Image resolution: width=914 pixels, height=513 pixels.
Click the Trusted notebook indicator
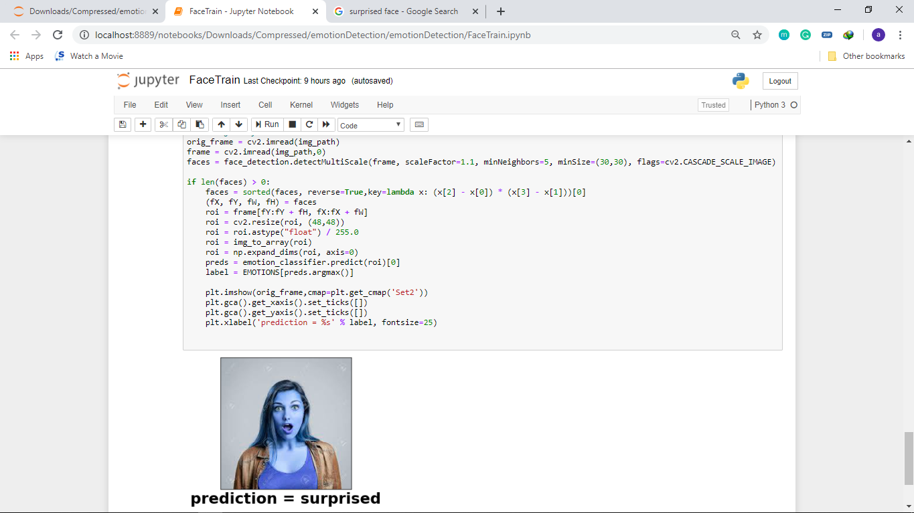point(713,105)
